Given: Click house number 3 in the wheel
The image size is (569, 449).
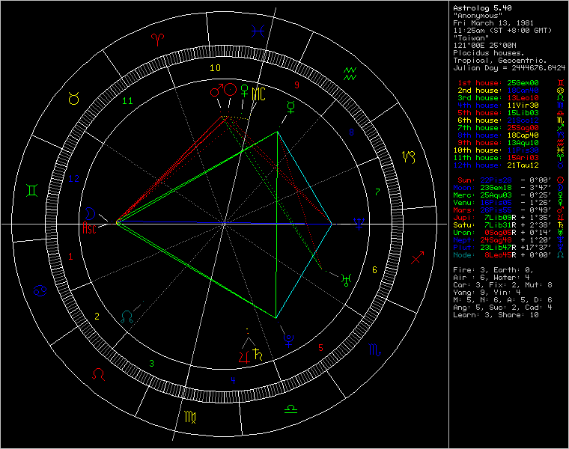Looking at the screenshot, I should point(152,363).
